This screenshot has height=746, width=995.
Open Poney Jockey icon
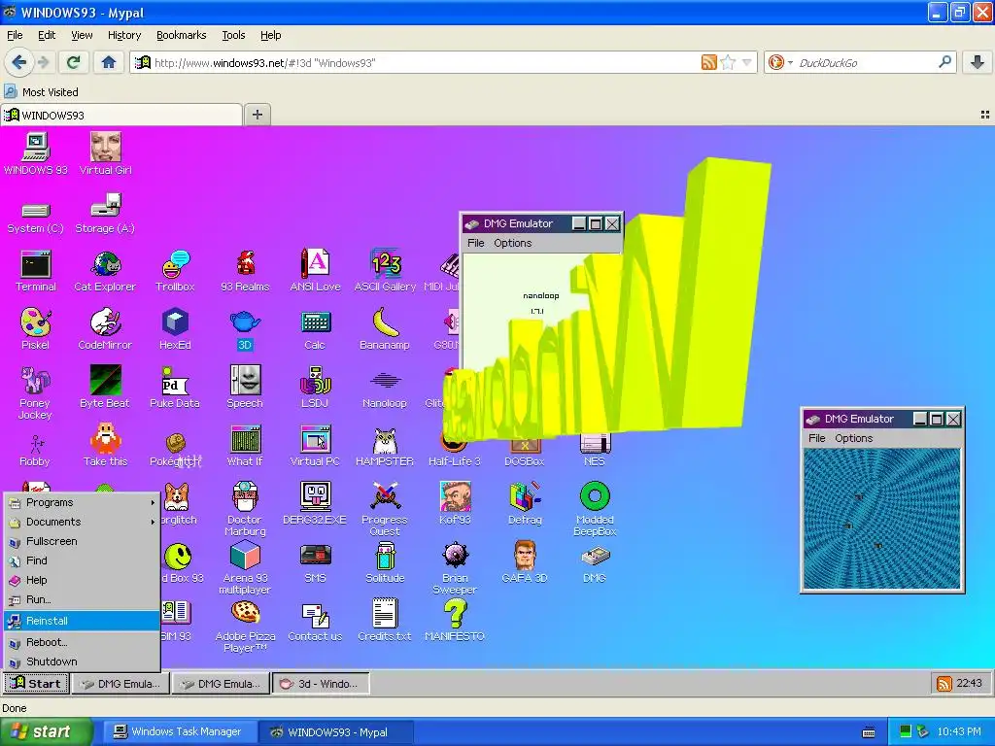(35, 392)
